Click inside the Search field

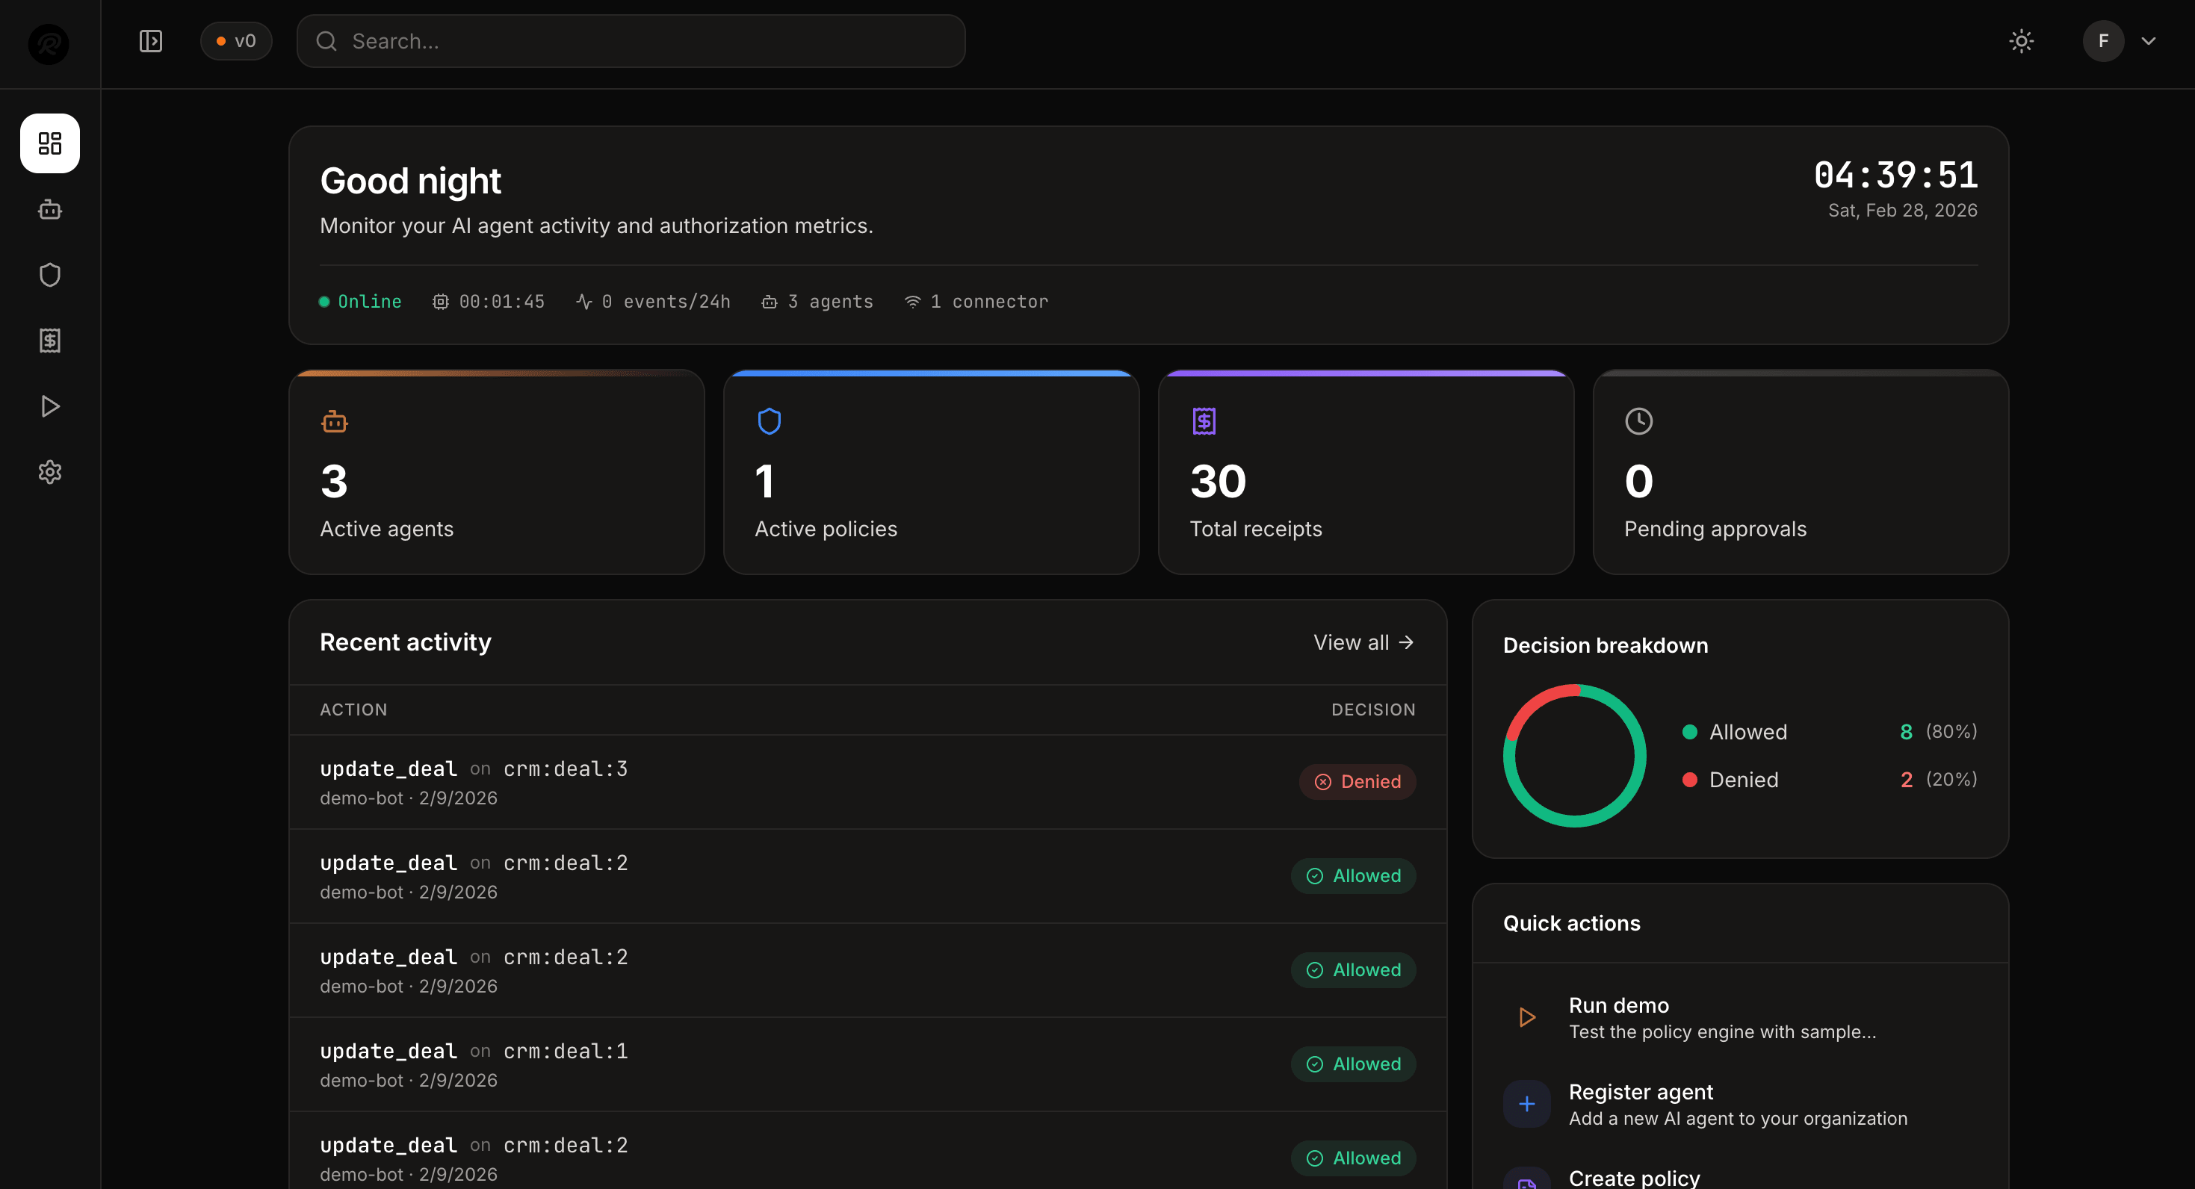coord(631,40)
